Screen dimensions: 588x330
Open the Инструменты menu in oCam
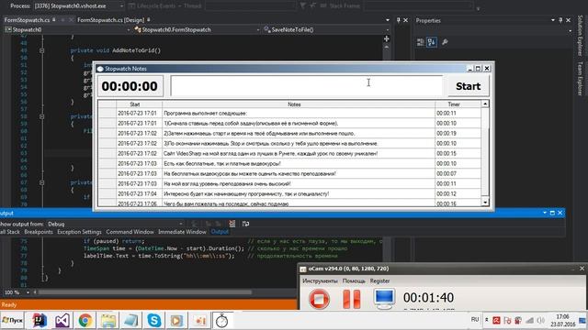320,280
